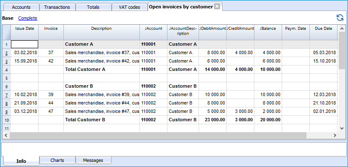
Task: Click left arrow of horizontal scrollbar
Action: [6, 135]
